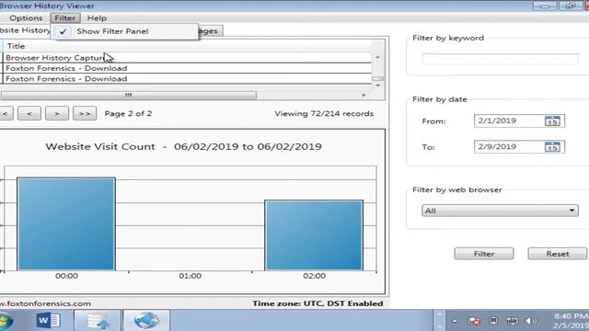
Task: Go to the next page of records
Action: (57, 113)
